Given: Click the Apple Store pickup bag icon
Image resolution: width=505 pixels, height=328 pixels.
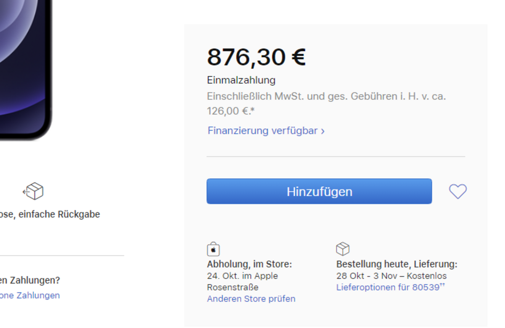Looking at the screenshot, I should 213,249.
